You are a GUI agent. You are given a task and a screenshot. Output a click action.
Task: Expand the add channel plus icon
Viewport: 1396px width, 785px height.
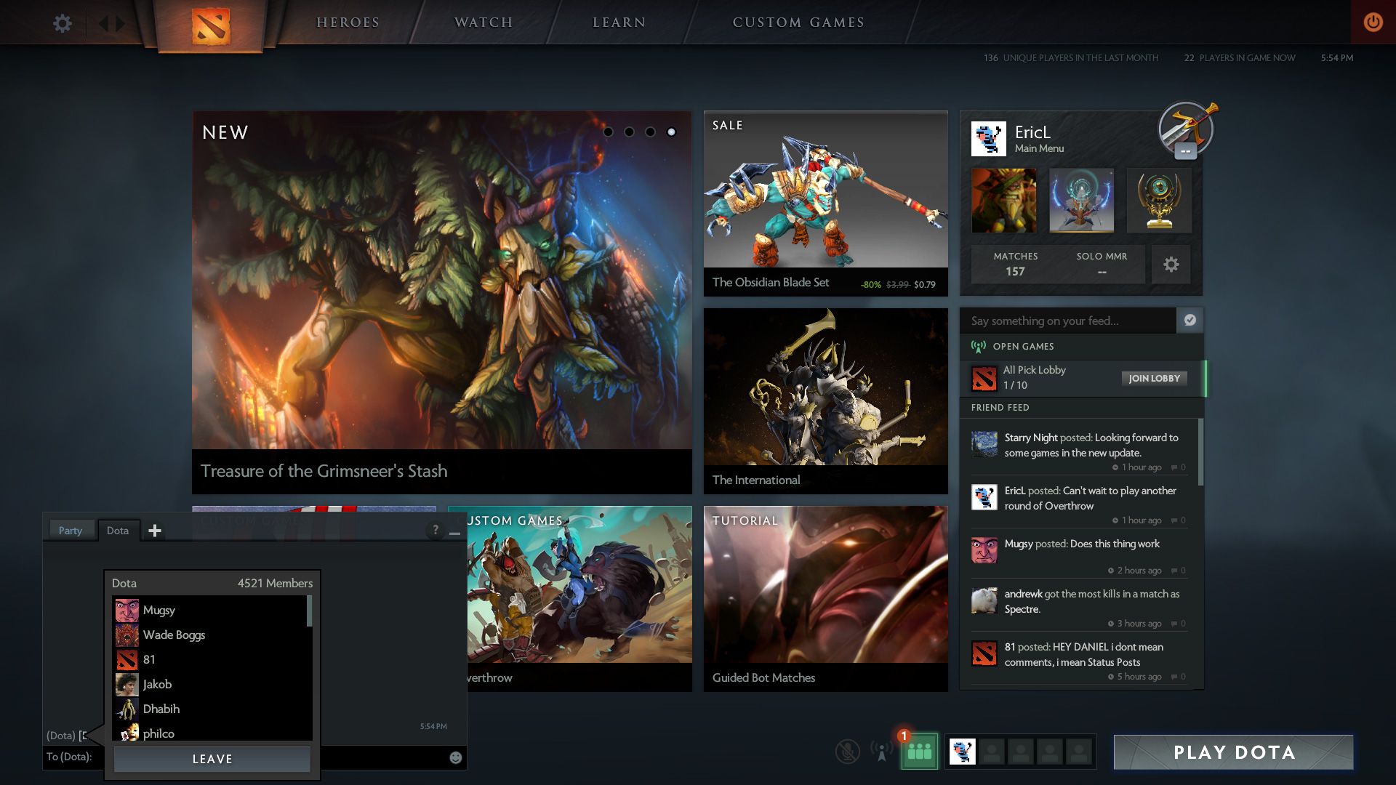[x=154, y=529]
